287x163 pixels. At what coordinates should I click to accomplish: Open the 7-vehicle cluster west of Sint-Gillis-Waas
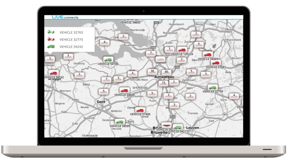[x=106, y=80]
